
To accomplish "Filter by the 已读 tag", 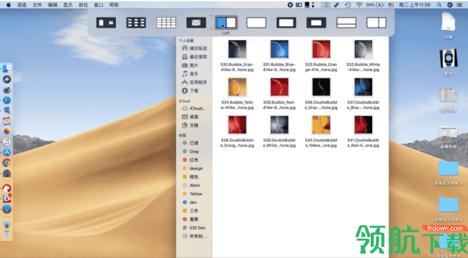I will tap(190, 143).
